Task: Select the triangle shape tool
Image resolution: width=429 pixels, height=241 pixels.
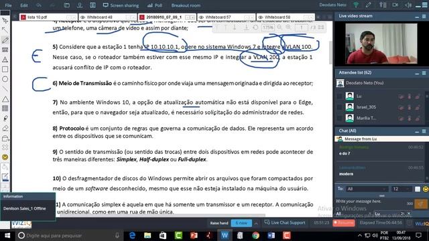Action: [x=5, y=99]
